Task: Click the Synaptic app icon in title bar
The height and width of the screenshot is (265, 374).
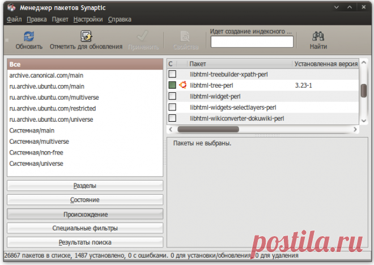Action: click(x=11, y=7)
